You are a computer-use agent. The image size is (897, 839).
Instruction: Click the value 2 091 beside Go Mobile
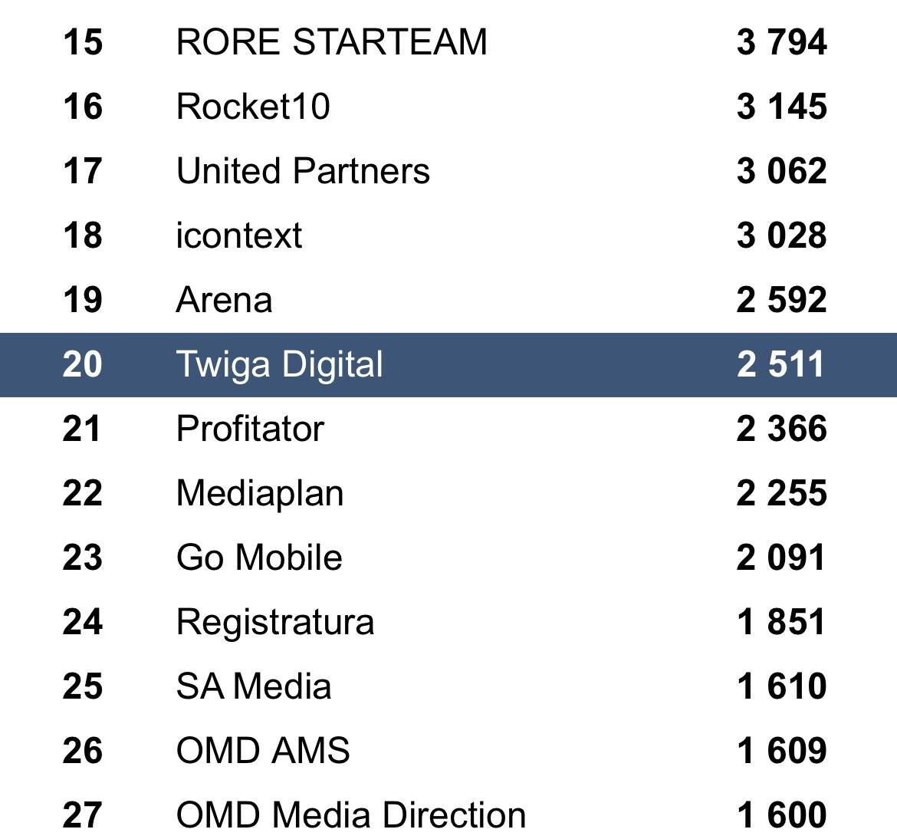(781, 557)
